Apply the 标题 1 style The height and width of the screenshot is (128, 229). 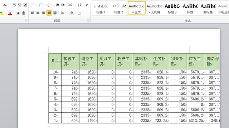pos(101,8)
